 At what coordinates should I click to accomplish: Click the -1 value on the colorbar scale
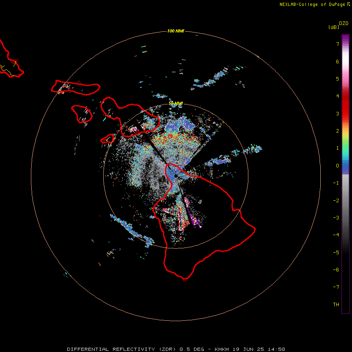[336, 183]
